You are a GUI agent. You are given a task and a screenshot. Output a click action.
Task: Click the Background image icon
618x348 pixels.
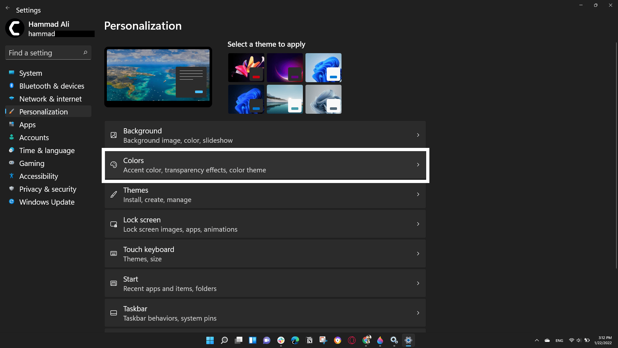point(114,135)
